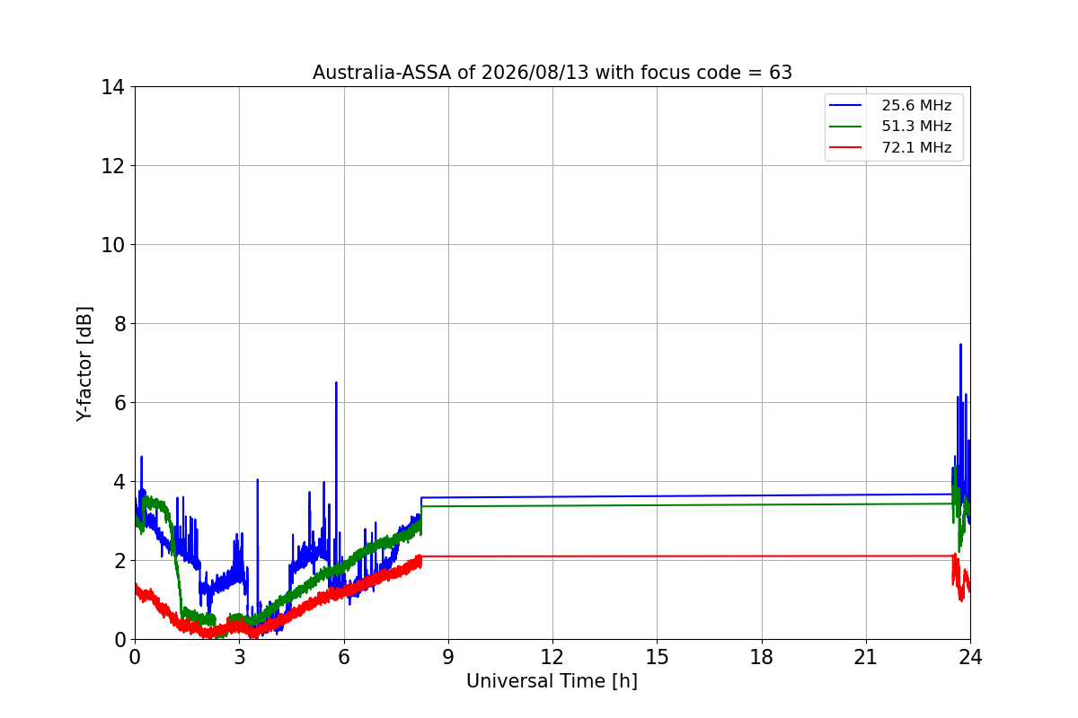Viewport: 1078px width, 718px height.
Task: Click the y-axis tick label 14
Action: click(112, 87)
